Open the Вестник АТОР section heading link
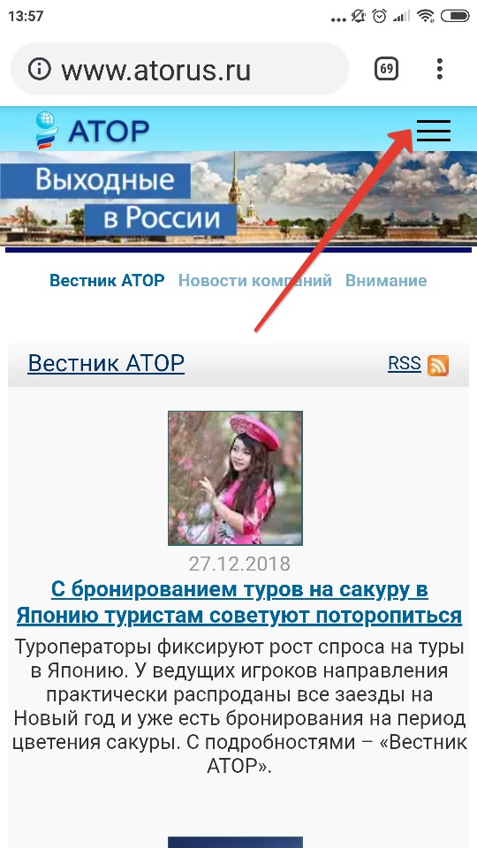477x848 pixels. point(106,363)
